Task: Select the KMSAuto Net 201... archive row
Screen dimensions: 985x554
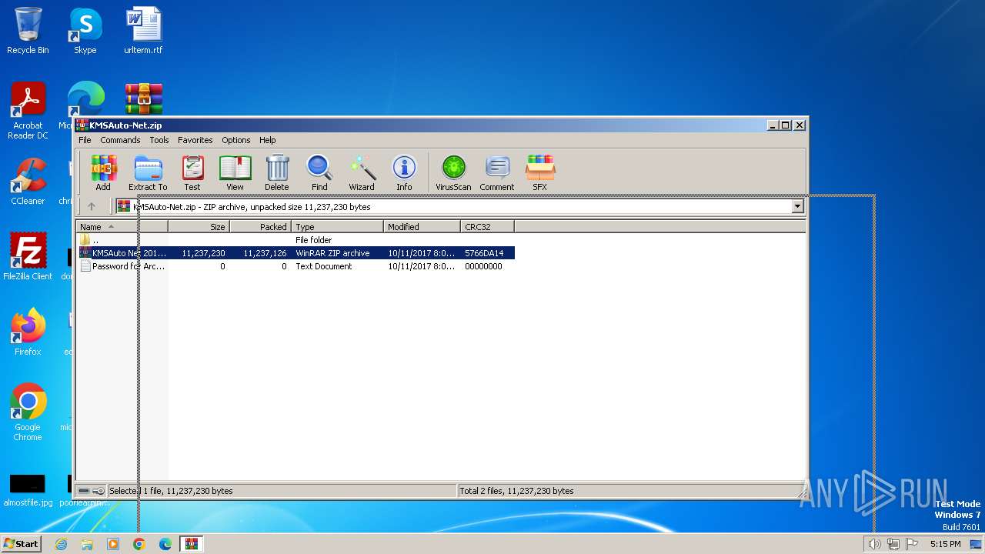Action: (x=295, y=253)
